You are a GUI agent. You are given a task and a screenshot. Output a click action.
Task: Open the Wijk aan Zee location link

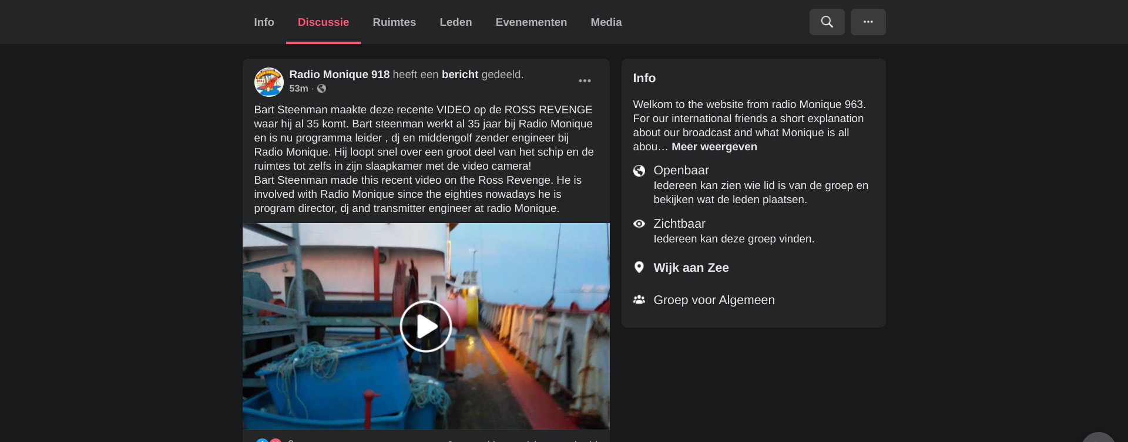(x=691, y=268)
